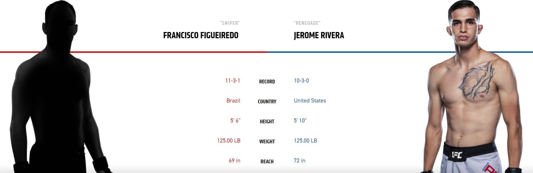This screenshot has width=533, height=173.
Task: Click the 5' 6" height value
Action: coord(235,121)
